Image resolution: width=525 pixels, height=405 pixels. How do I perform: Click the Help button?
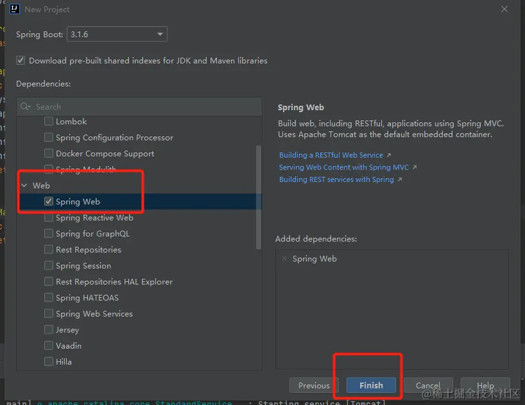[485, 385]
